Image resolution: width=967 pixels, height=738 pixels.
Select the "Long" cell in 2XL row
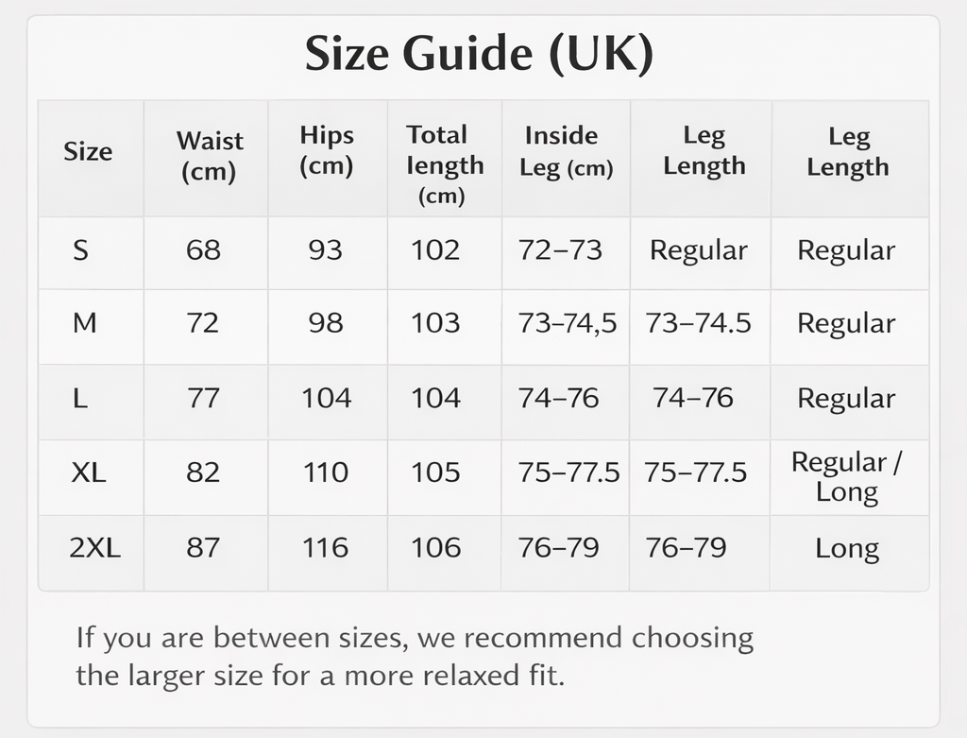point(847,548)
